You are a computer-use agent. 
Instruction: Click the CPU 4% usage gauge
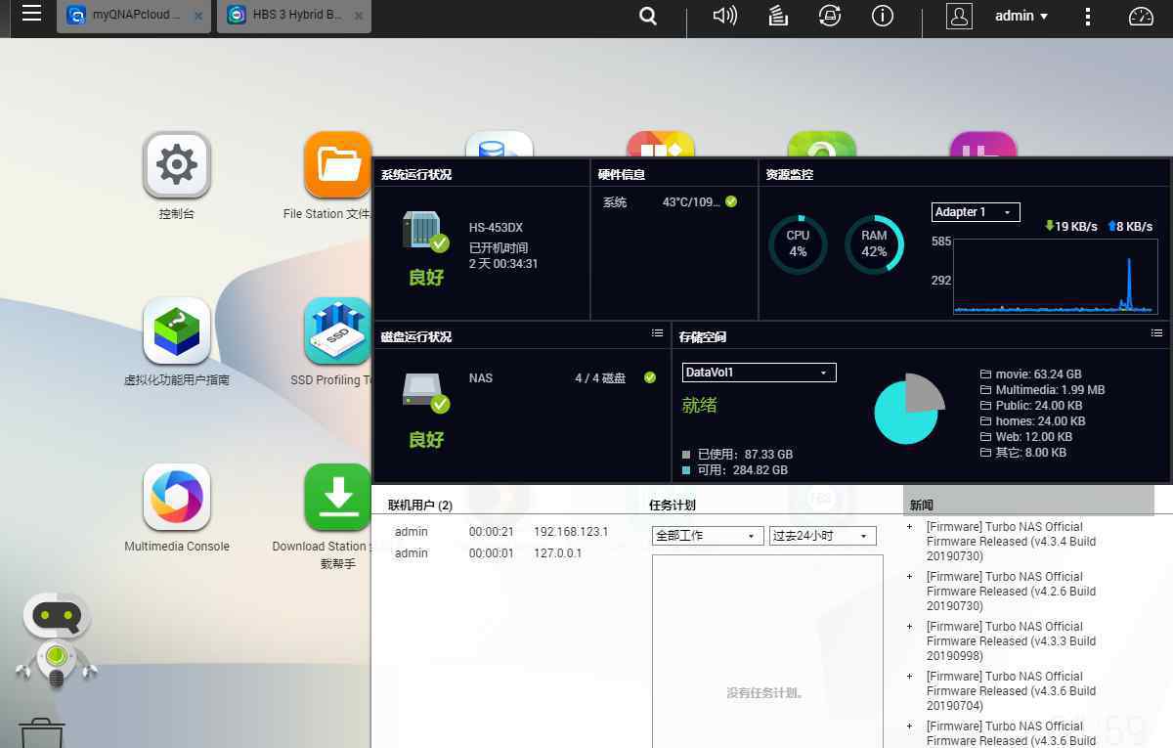click(798, 244)
